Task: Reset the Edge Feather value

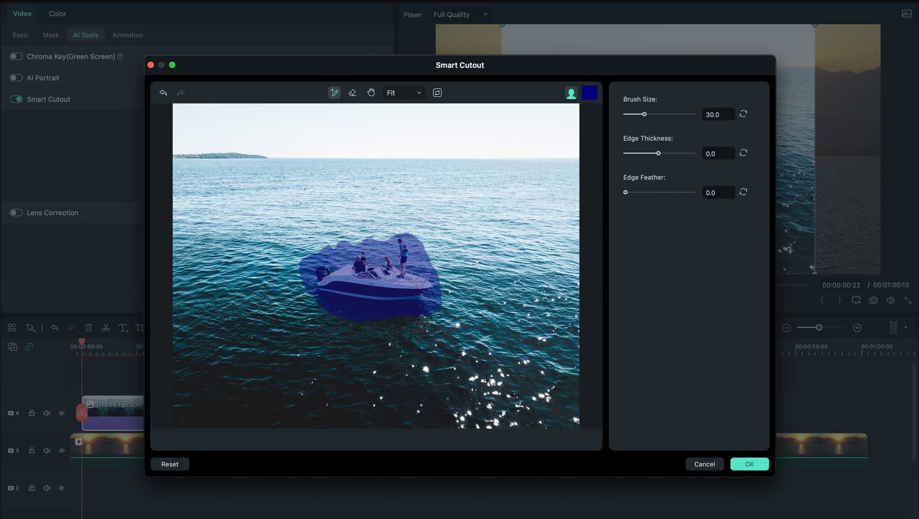Action: click(x=743, y=192)
